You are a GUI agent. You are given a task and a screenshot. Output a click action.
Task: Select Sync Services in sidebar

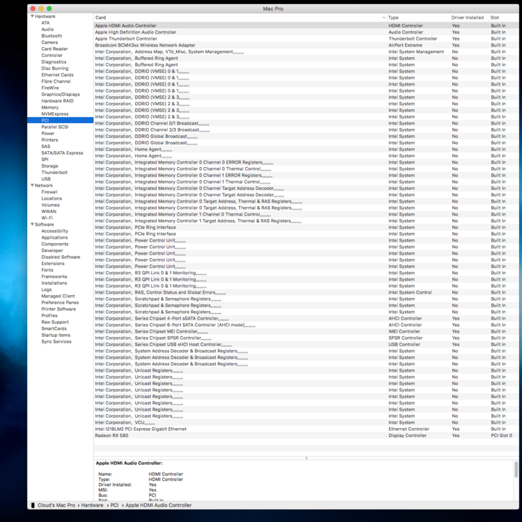pyautogui.click(x=56, y=342)
